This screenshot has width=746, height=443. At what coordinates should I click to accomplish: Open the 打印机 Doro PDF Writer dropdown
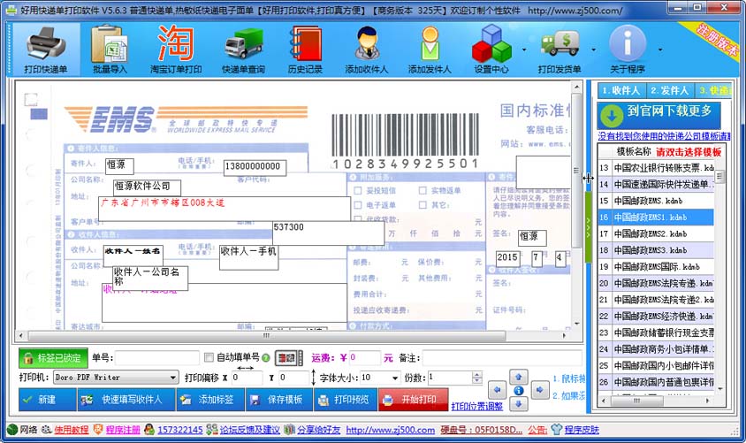click(x=116, y=378)
